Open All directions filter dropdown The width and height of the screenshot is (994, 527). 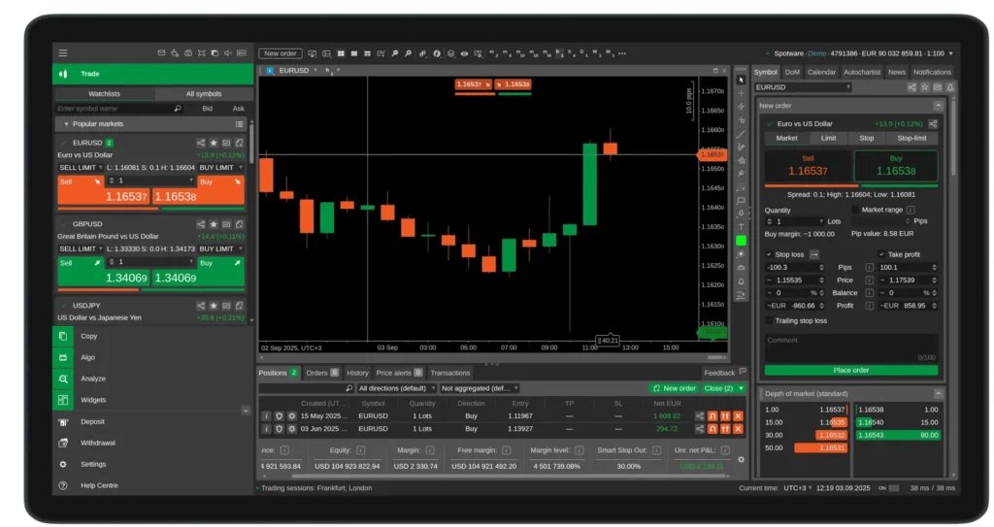pyautogui.click(x=396, y=388)
